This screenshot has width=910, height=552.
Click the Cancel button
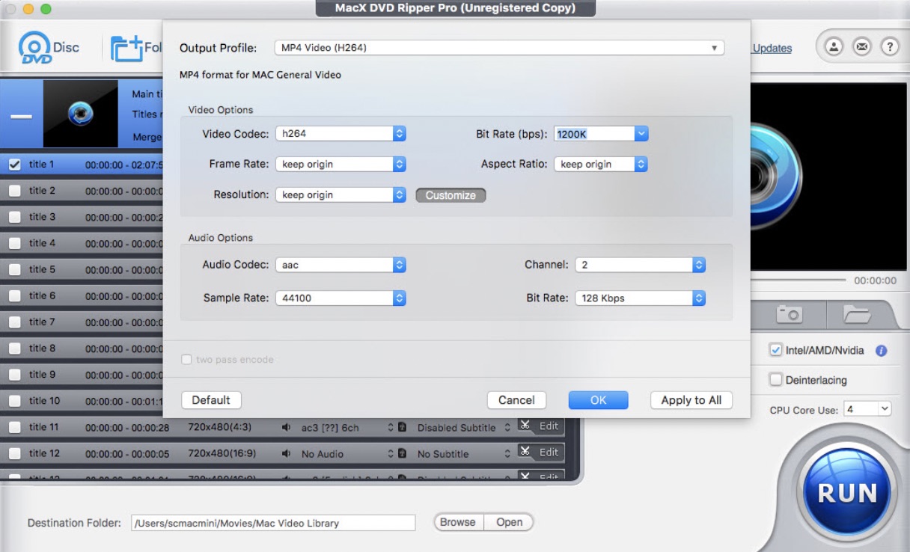(x=516, y=400)
